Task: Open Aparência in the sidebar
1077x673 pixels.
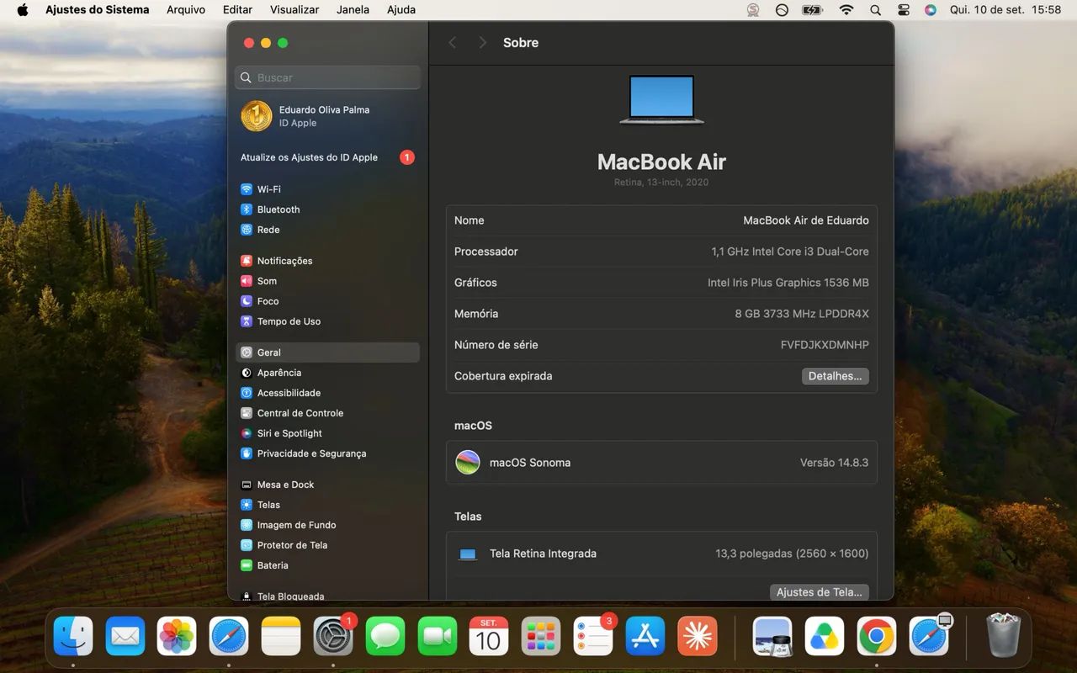Action: click(x=327, y=373)
